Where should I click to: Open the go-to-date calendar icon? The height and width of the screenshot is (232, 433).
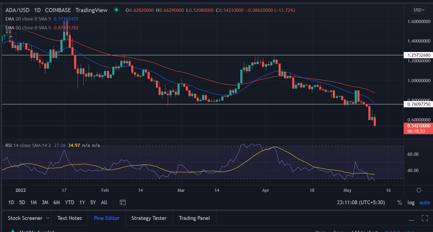point(123,202)
